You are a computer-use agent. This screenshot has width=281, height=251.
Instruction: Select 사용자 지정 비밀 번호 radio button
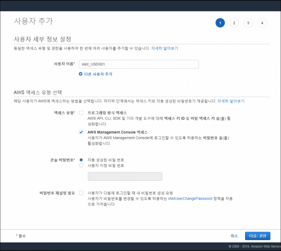click(x=81, y=166)
